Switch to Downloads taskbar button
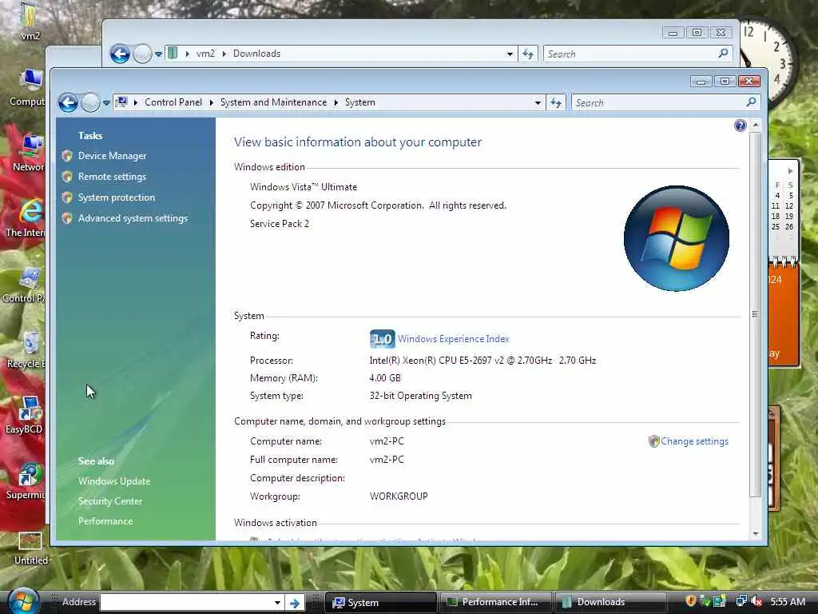 610,602
